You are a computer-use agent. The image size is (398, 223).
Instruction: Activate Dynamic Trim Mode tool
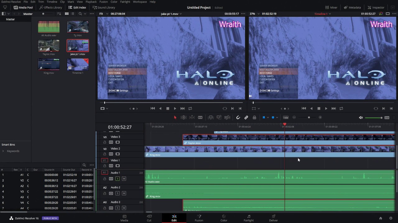192,117
